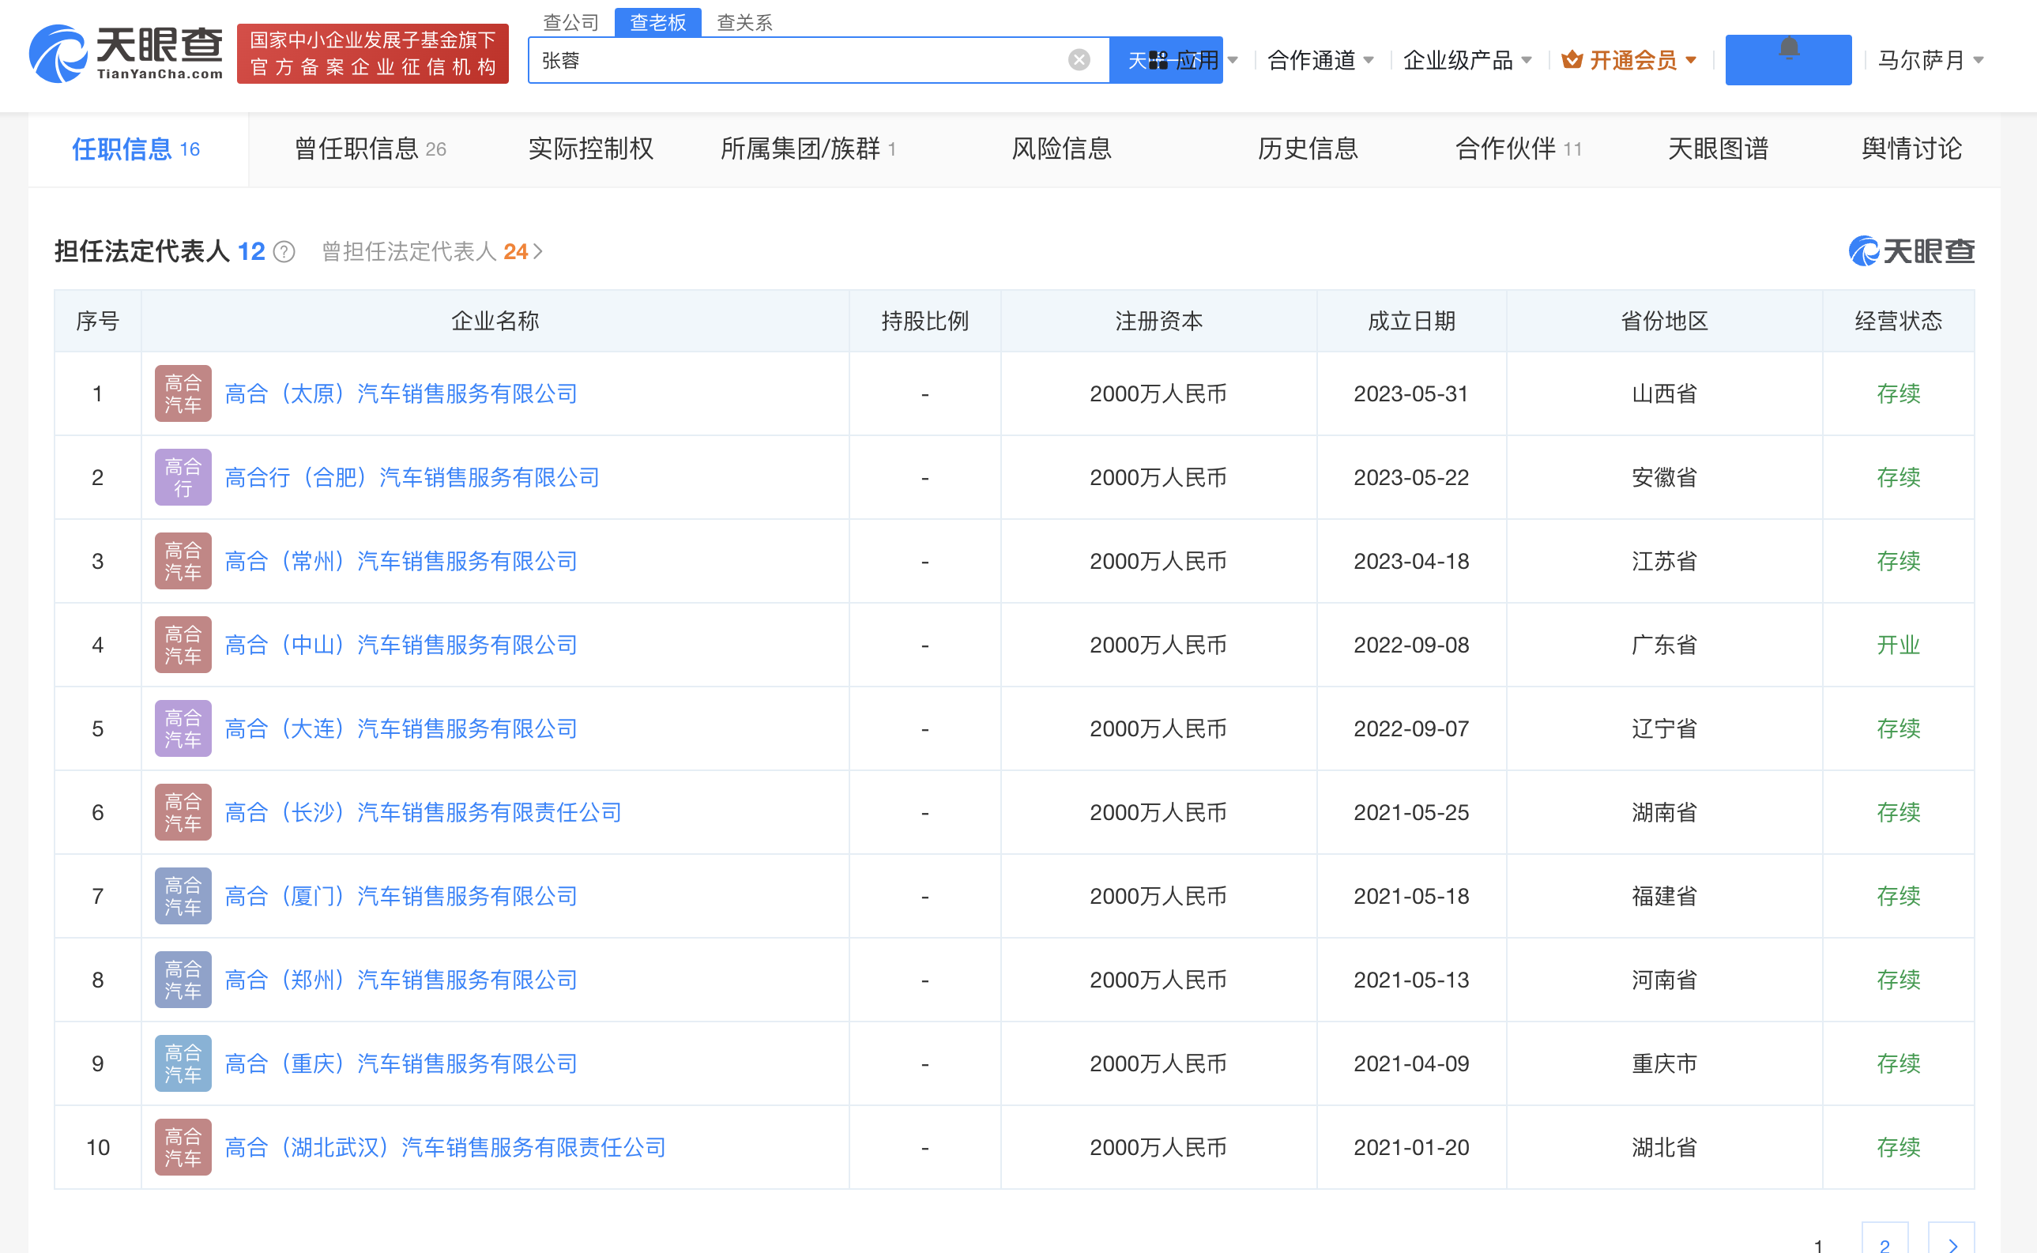The width and height of the screenshot is (2037, 1253).
Task: Go to page 2 of results
Action: [1885, 1240]
